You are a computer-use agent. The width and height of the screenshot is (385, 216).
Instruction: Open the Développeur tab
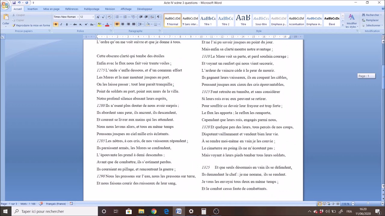pyautogui.click(x=145, y=9)
